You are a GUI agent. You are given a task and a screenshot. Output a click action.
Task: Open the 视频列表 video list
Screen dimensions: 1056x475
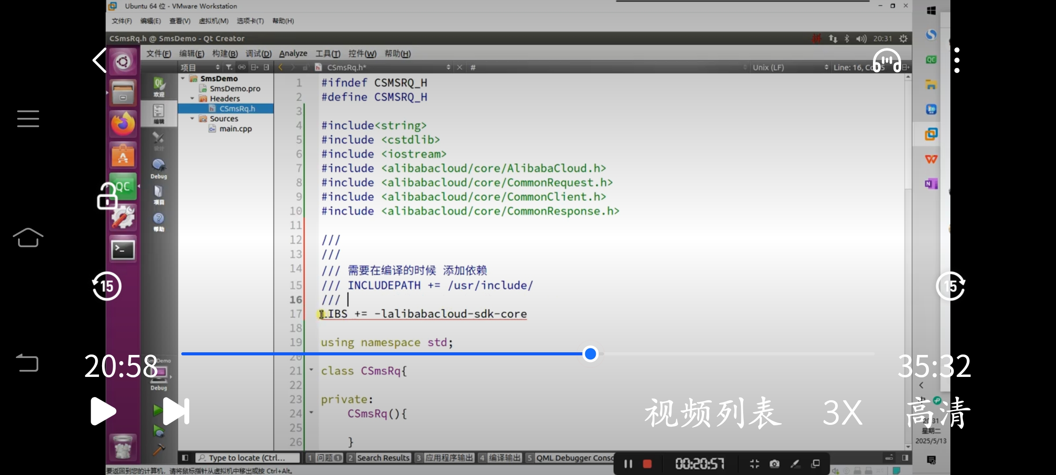(x=713, y=412)
